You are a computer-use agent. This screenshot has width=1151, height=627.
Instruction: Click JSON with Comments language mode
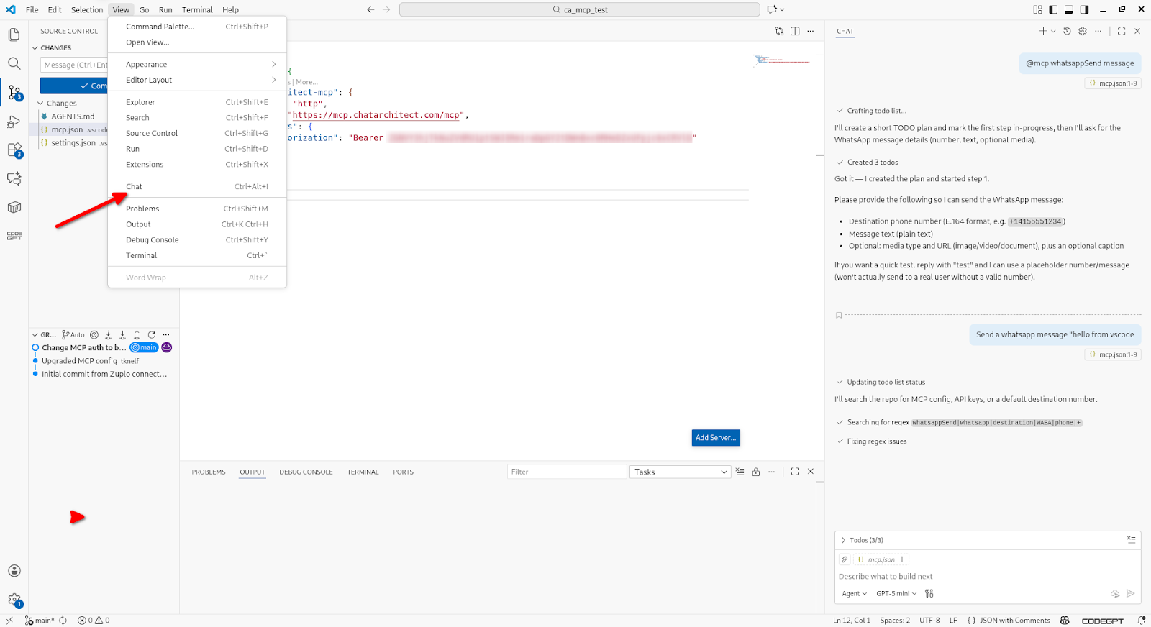1015,621
